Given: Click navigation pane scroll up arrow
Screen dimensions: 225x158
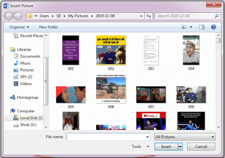Looking at the screenshot, I should coord(46,35).
